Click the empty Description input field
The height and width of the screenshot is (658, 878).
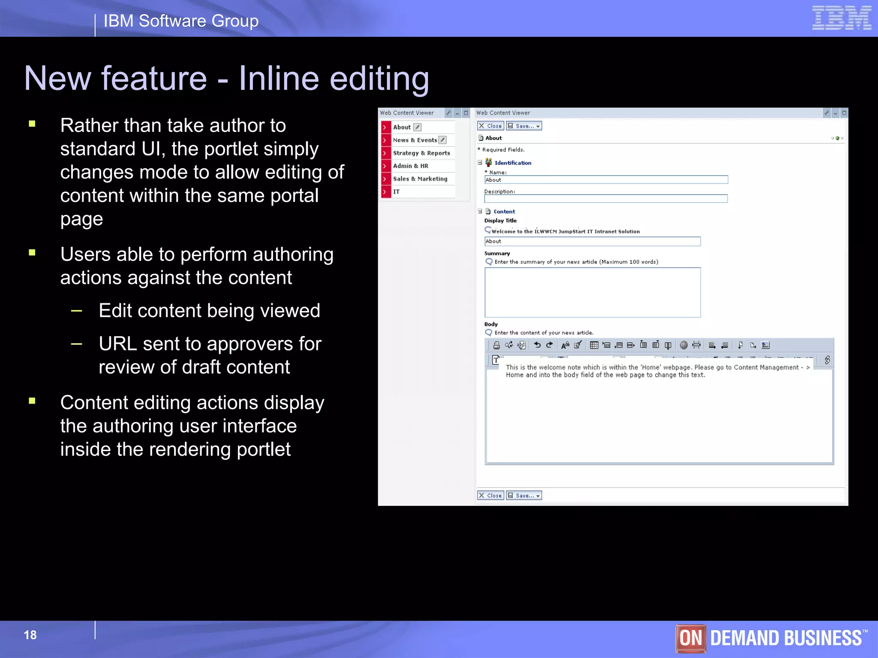(606, 198)
